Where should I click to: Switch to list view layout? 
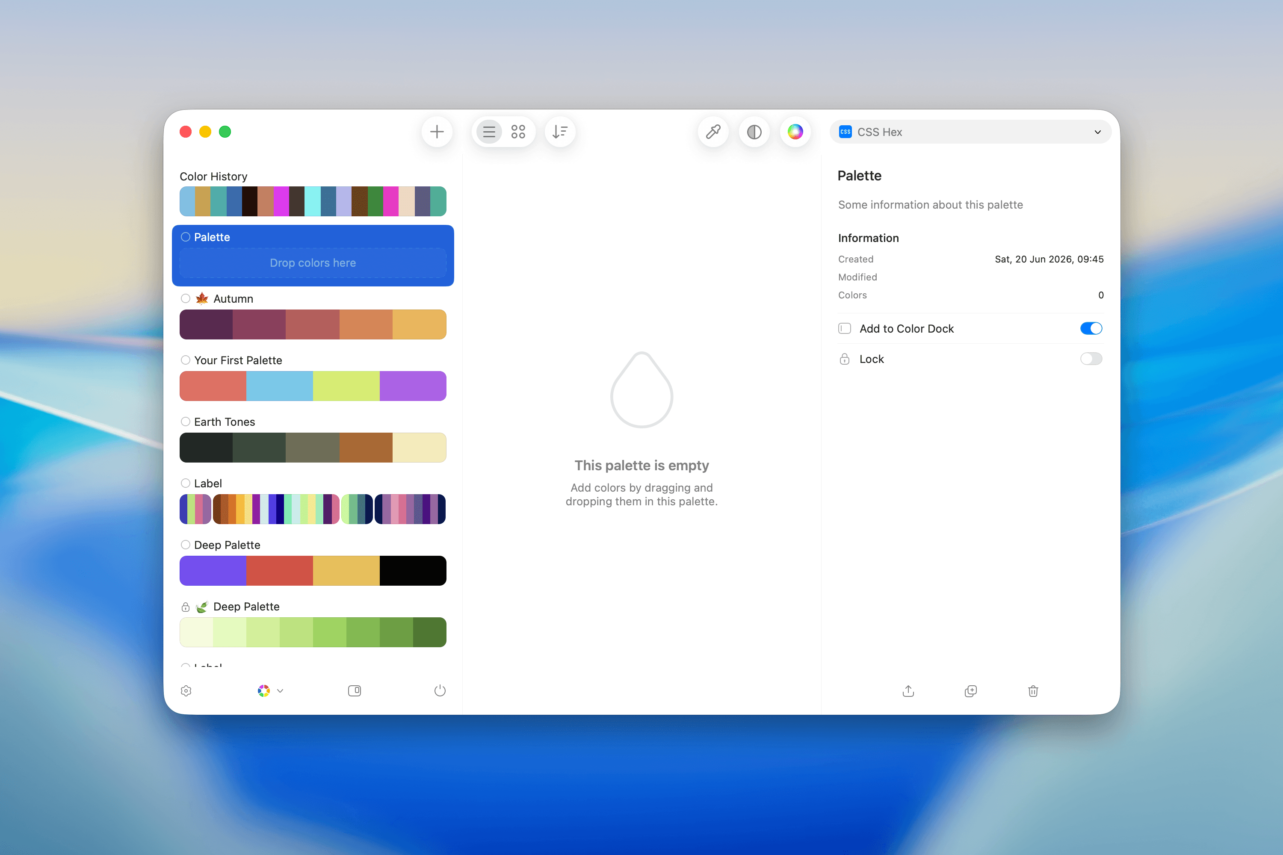489,132
